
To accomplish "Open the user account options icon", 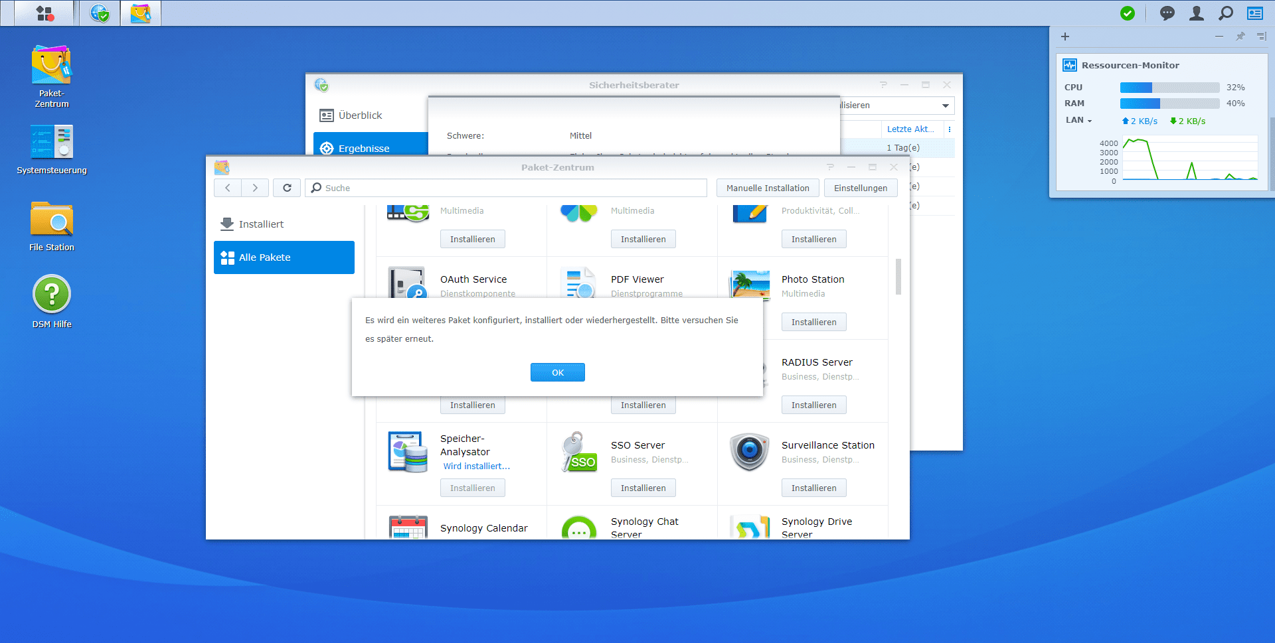I will pos(1197,13).
